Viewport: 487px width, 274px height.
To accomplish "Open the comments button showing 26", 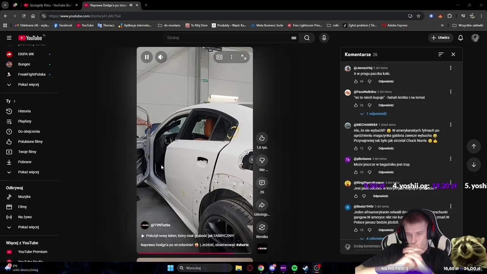I will [x=262, y=183].
